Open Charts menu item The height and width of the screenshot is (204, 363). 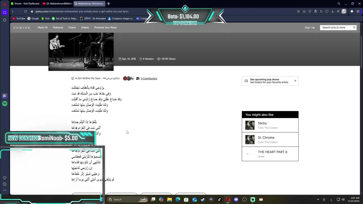pos(72,27)
